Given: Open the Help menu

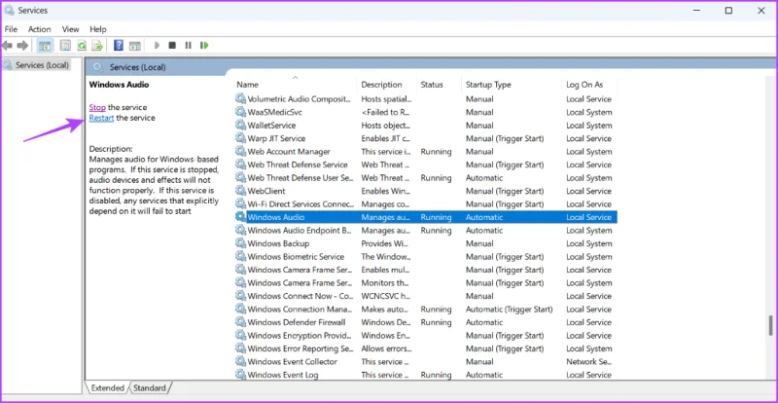Looking at the screenshot, I should pyautogui.click(x=98, y=29).
